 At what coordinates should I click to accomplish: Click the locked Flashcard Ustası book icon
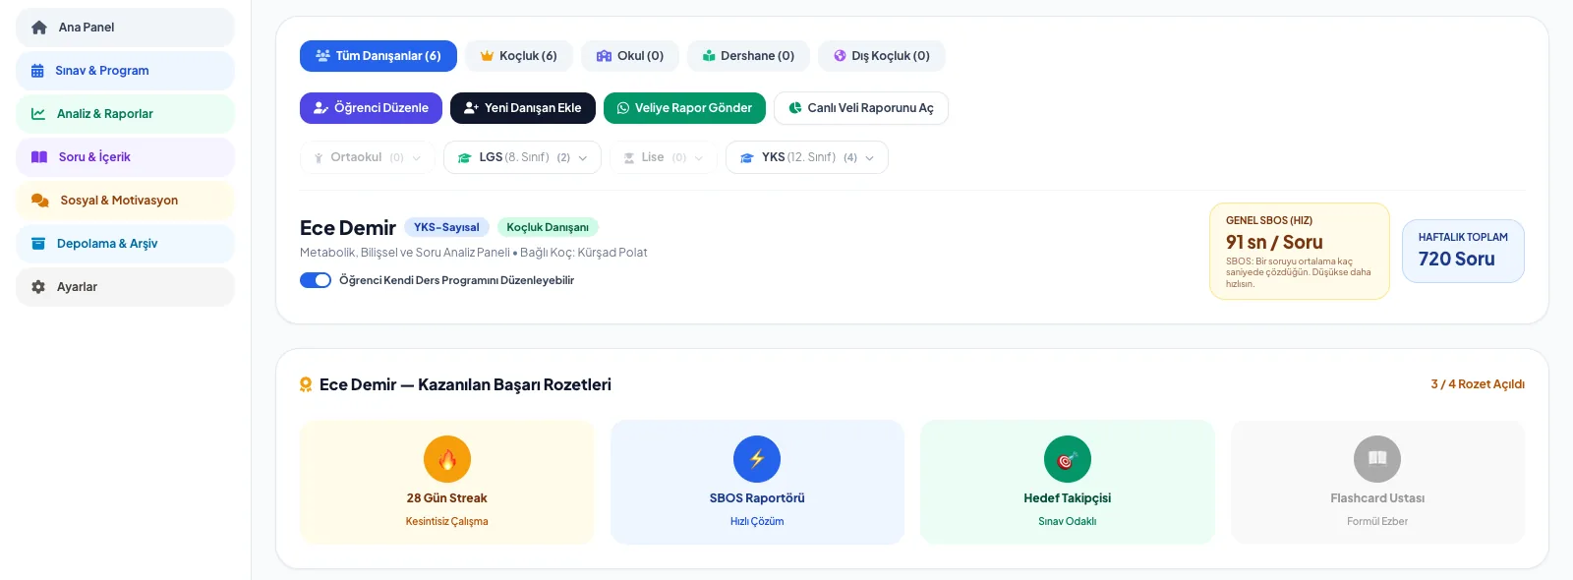coord(1377,459)
